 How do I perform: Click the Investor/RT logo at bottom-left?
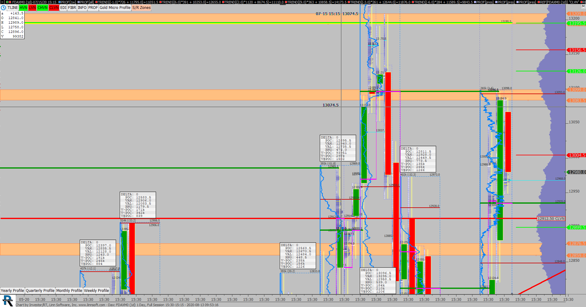click(x=8, y=301)
